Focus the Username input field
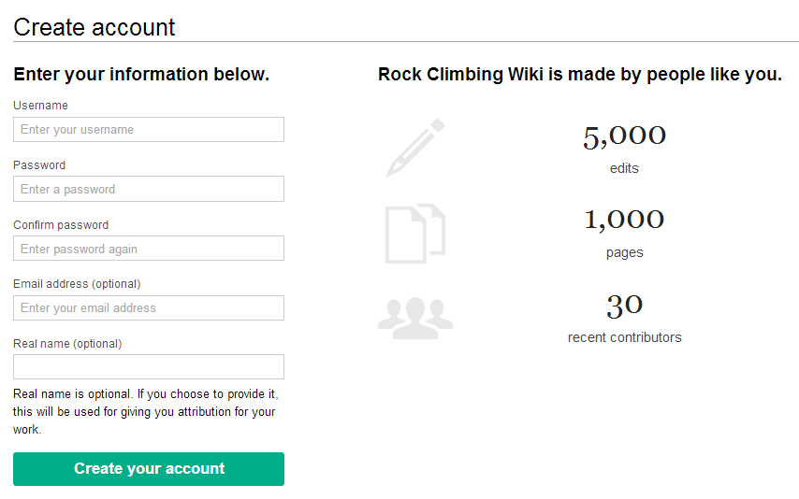 tap(149, 130)
